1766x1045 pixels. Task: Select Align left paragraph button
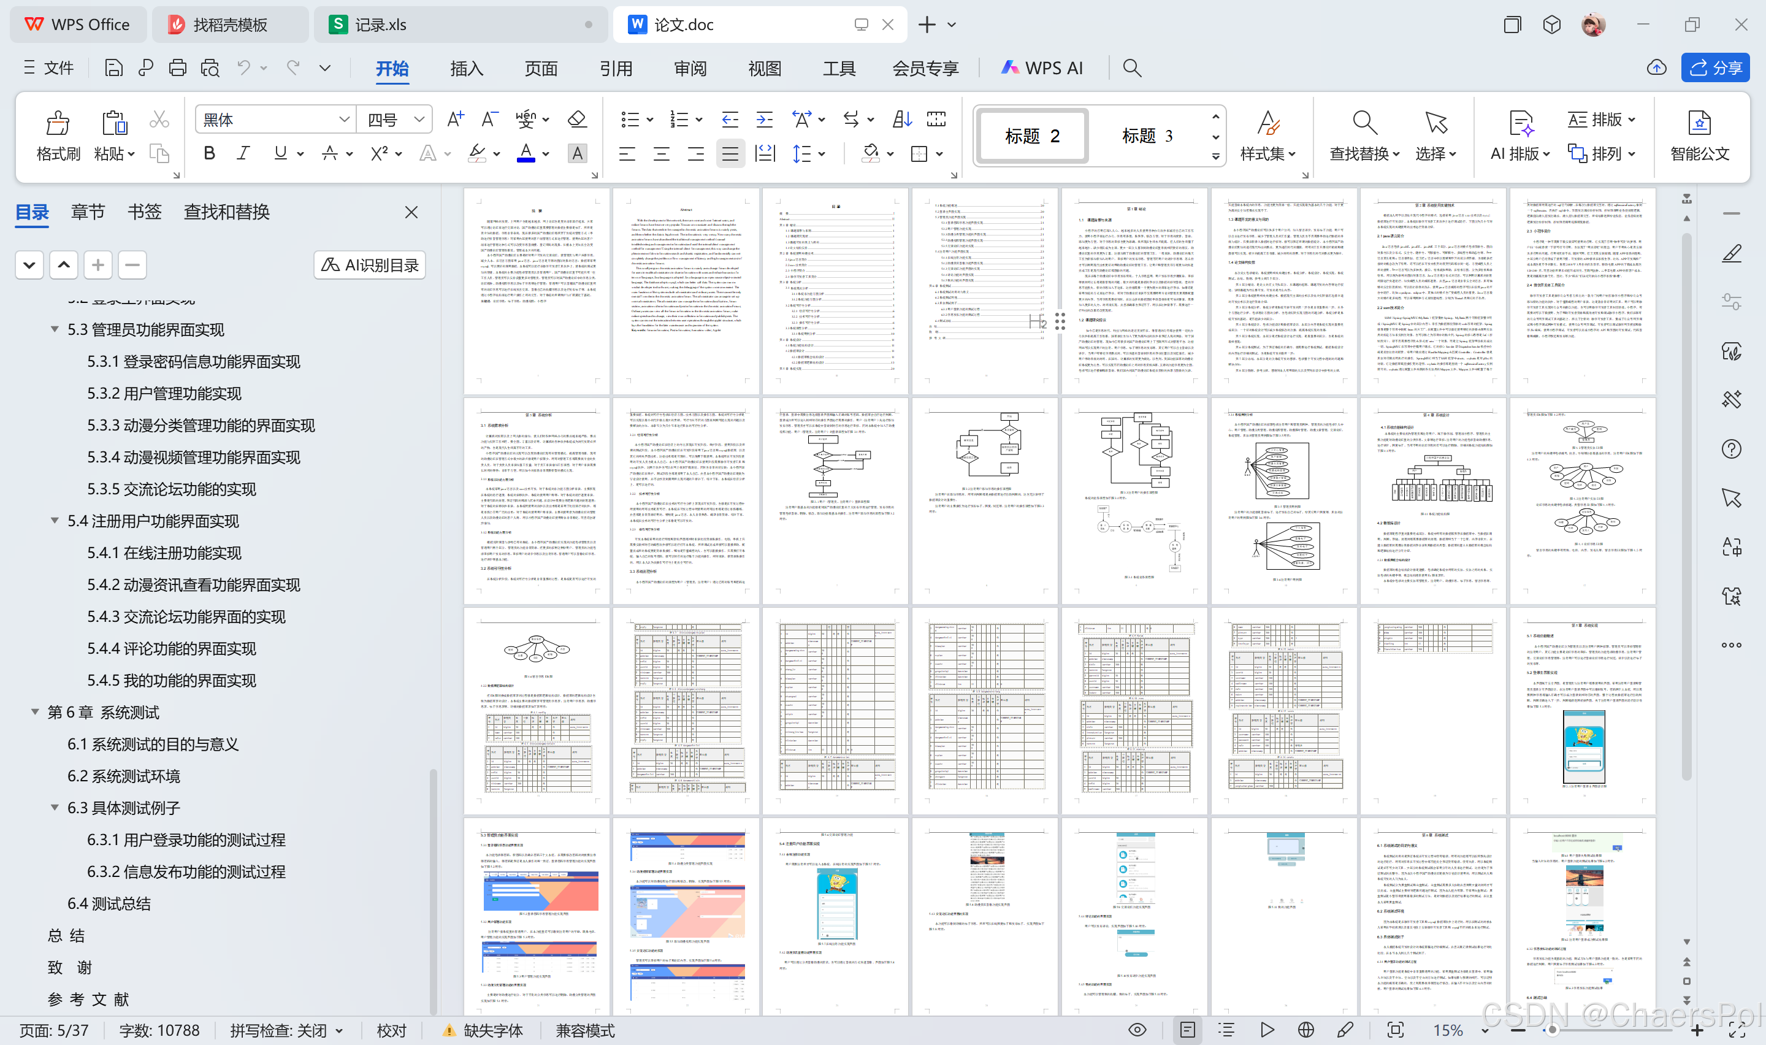coord(627,153)
